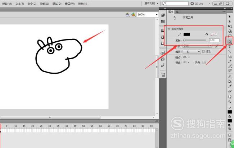The height and width of the screenshot is (148, 234).
Task: Select the Eraser tool
Action: [x=230, y=91]
